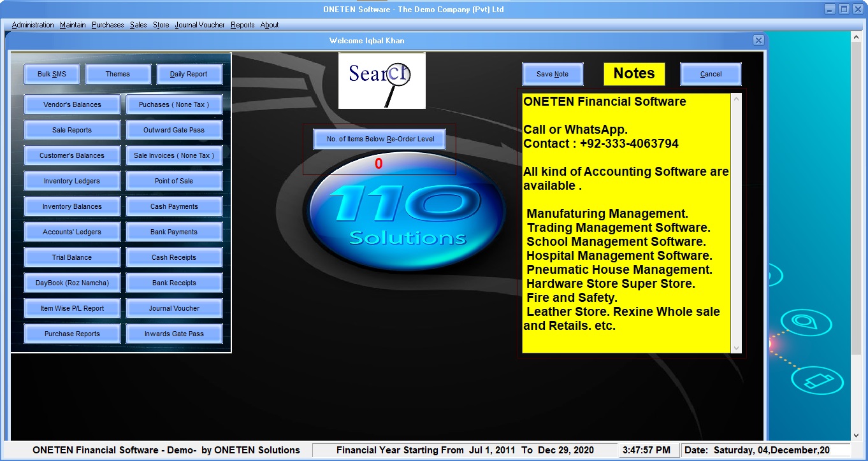
Task: Click the notes scrollbar up arrow
Action: pyautogui.click(x=737, y=99)
